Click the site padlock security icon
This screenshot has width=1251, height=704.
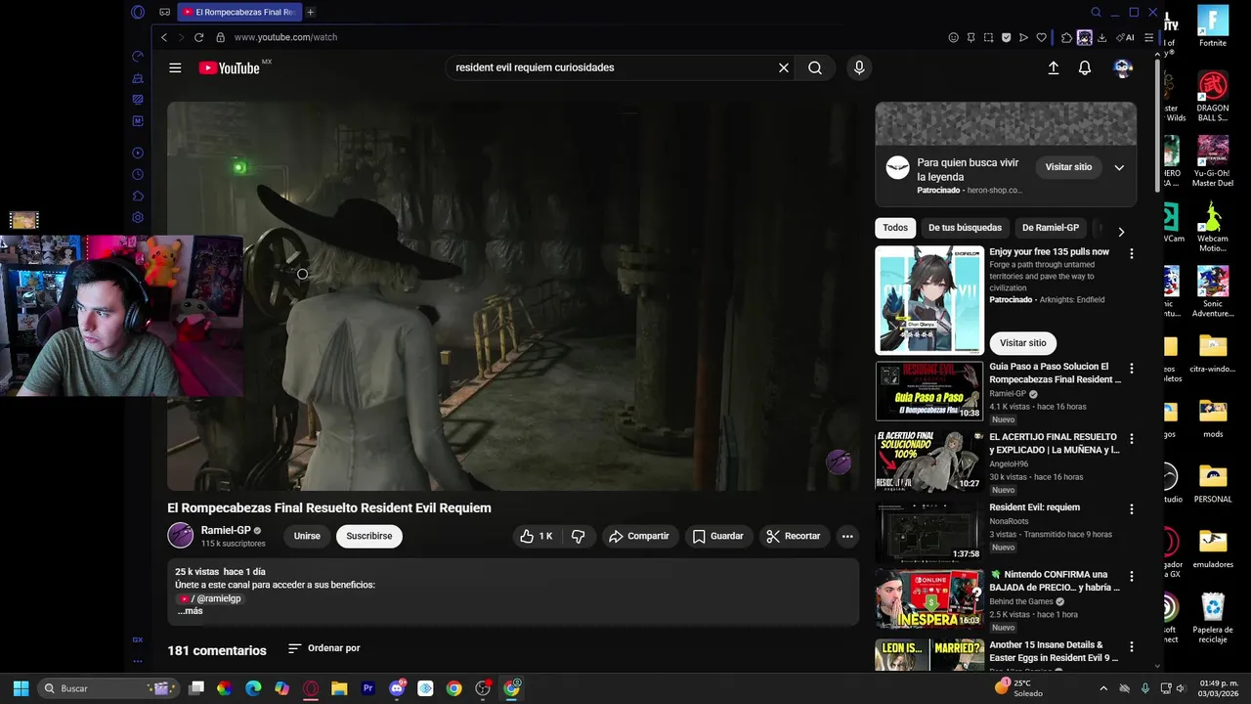[x=221, y=37]
